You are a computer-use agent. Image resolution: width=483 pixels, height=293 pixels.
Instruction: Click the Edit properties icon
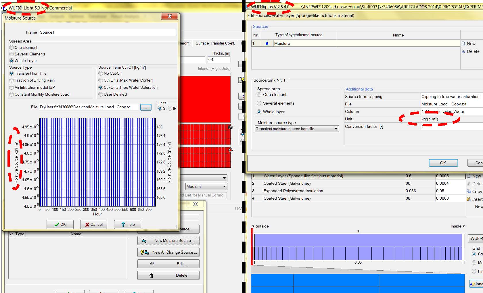[152, 264]
